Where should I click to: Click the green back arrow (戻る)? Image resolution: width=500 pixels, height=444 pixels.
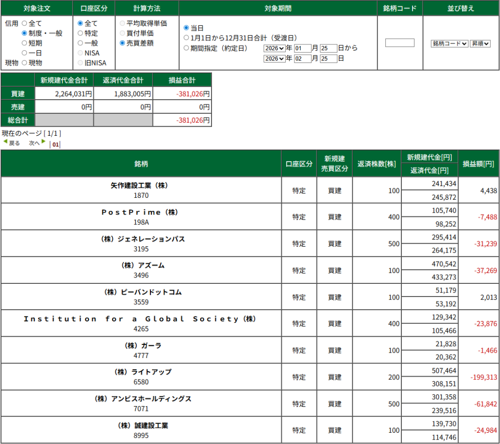pos(5,142)
